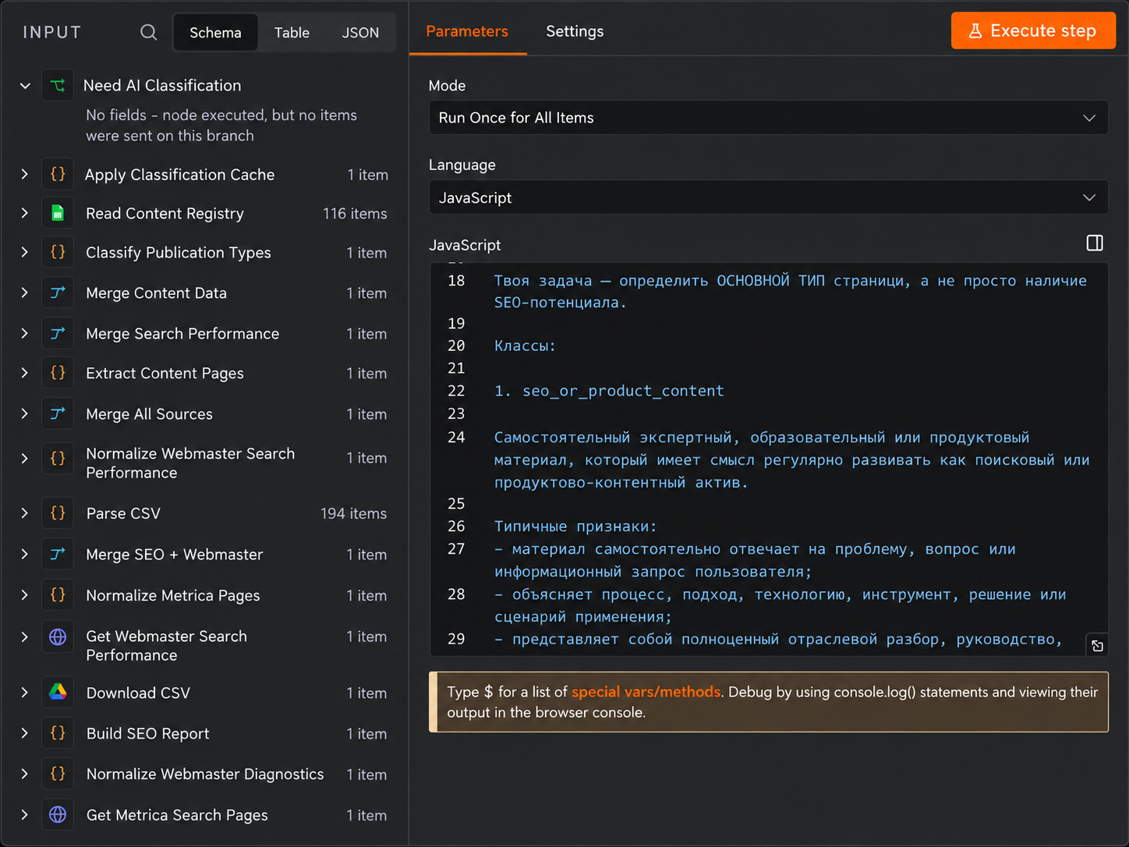1129x847 pixels.
Task: Expand the Read Content Registry row
Action: point(25,213)
